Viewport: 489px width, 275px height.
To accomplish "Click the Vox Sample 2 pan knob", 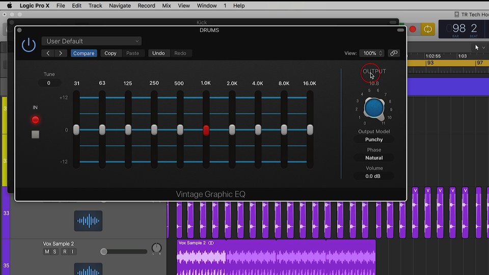I will coord(156,248).
